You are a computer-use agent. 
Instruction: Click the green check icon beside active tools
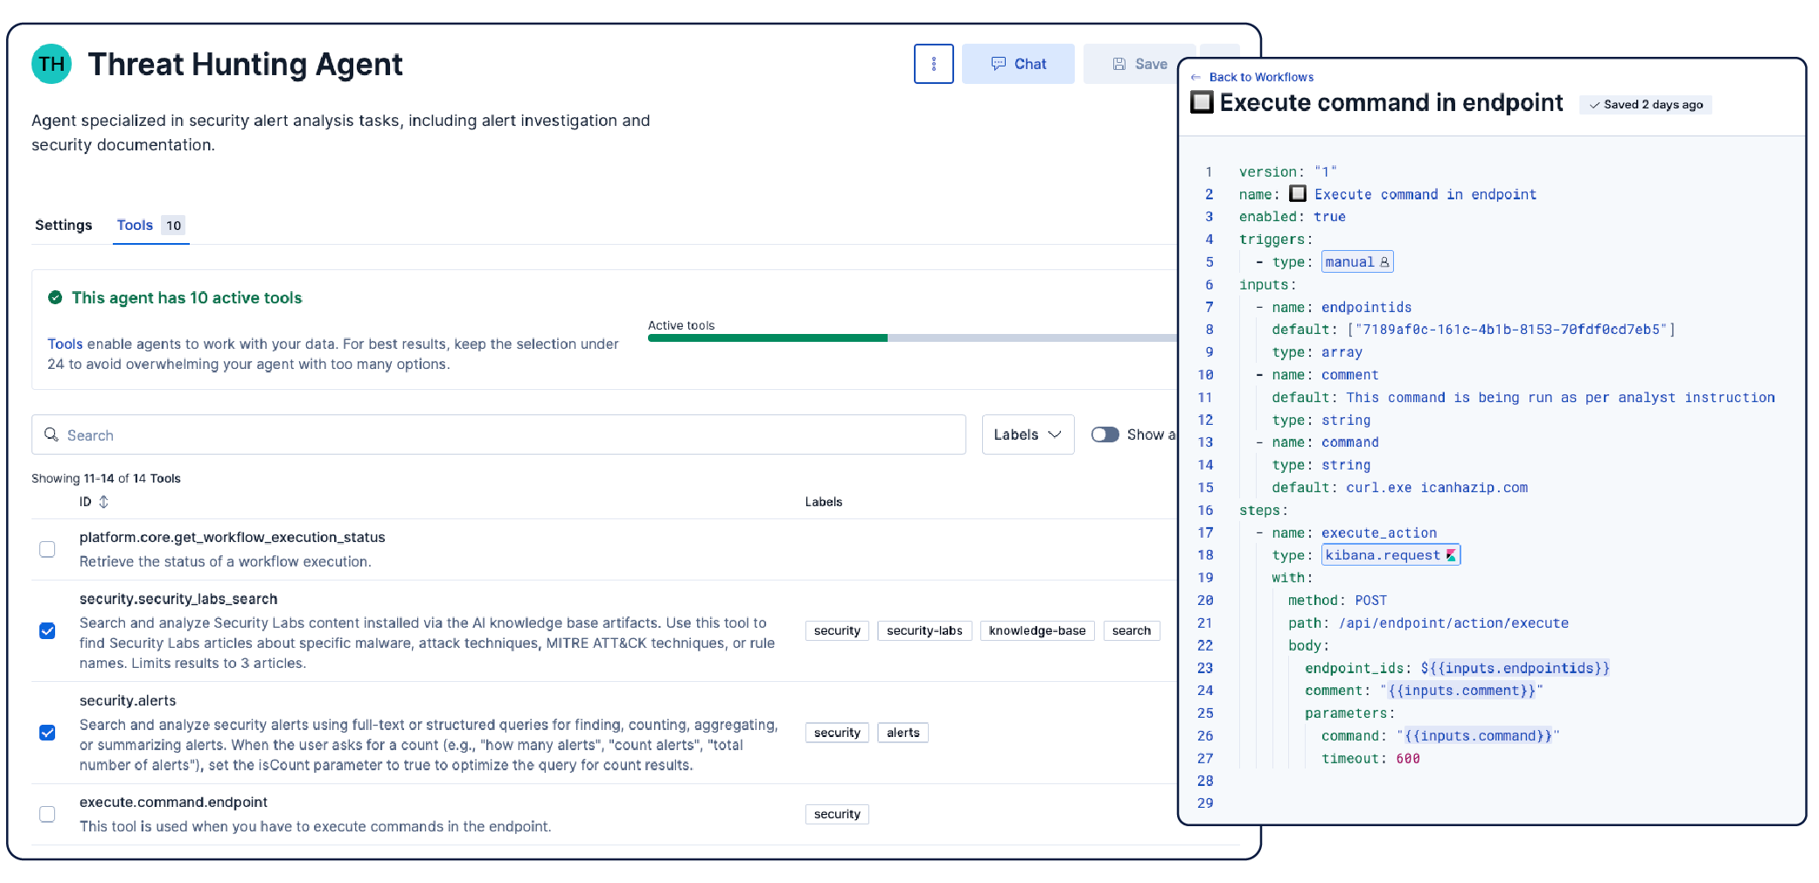click(55, 298)
